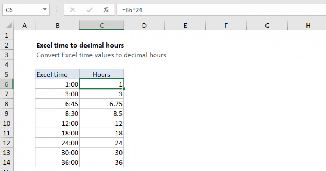
Task: Select row 7 header
Action: click(7, 94)
